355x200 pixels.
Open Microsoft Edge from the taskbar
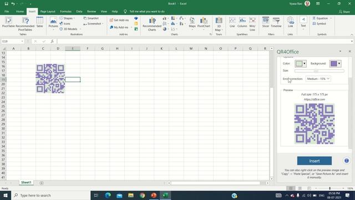(x=108, y=195)
